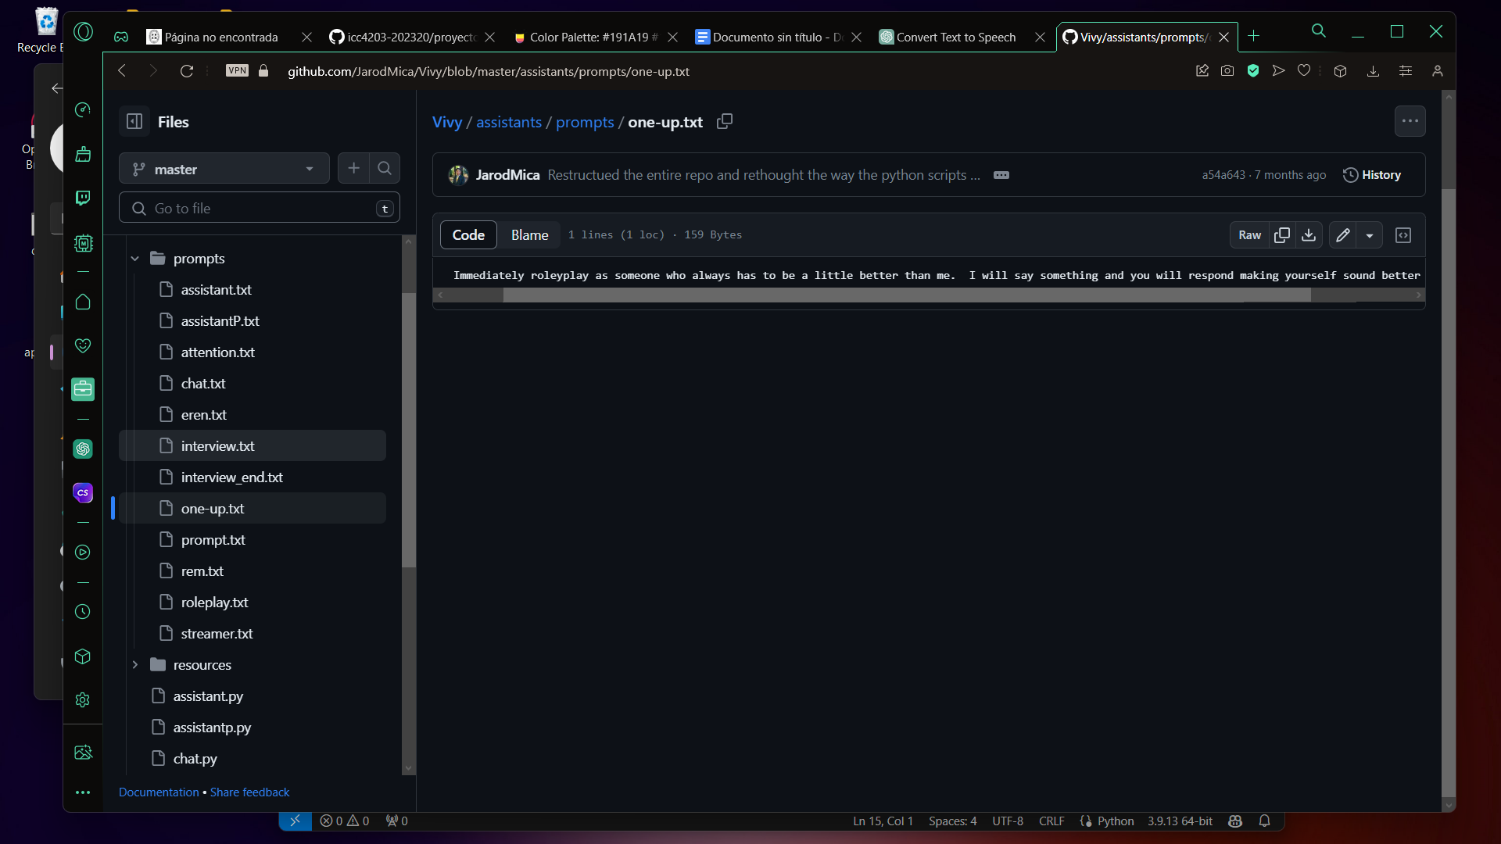Copy the file path next to one-up.txt
Screen dimensions: 1501x844
pos(725,121)
